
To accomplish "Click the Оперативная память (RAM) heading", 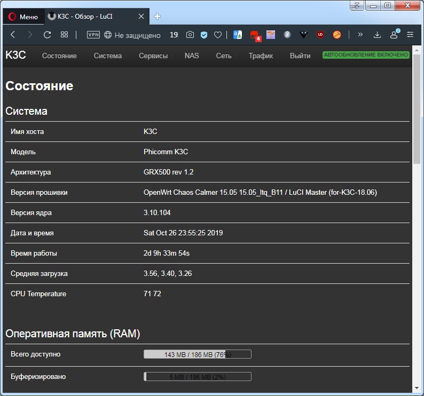I will tap(73, 334).
